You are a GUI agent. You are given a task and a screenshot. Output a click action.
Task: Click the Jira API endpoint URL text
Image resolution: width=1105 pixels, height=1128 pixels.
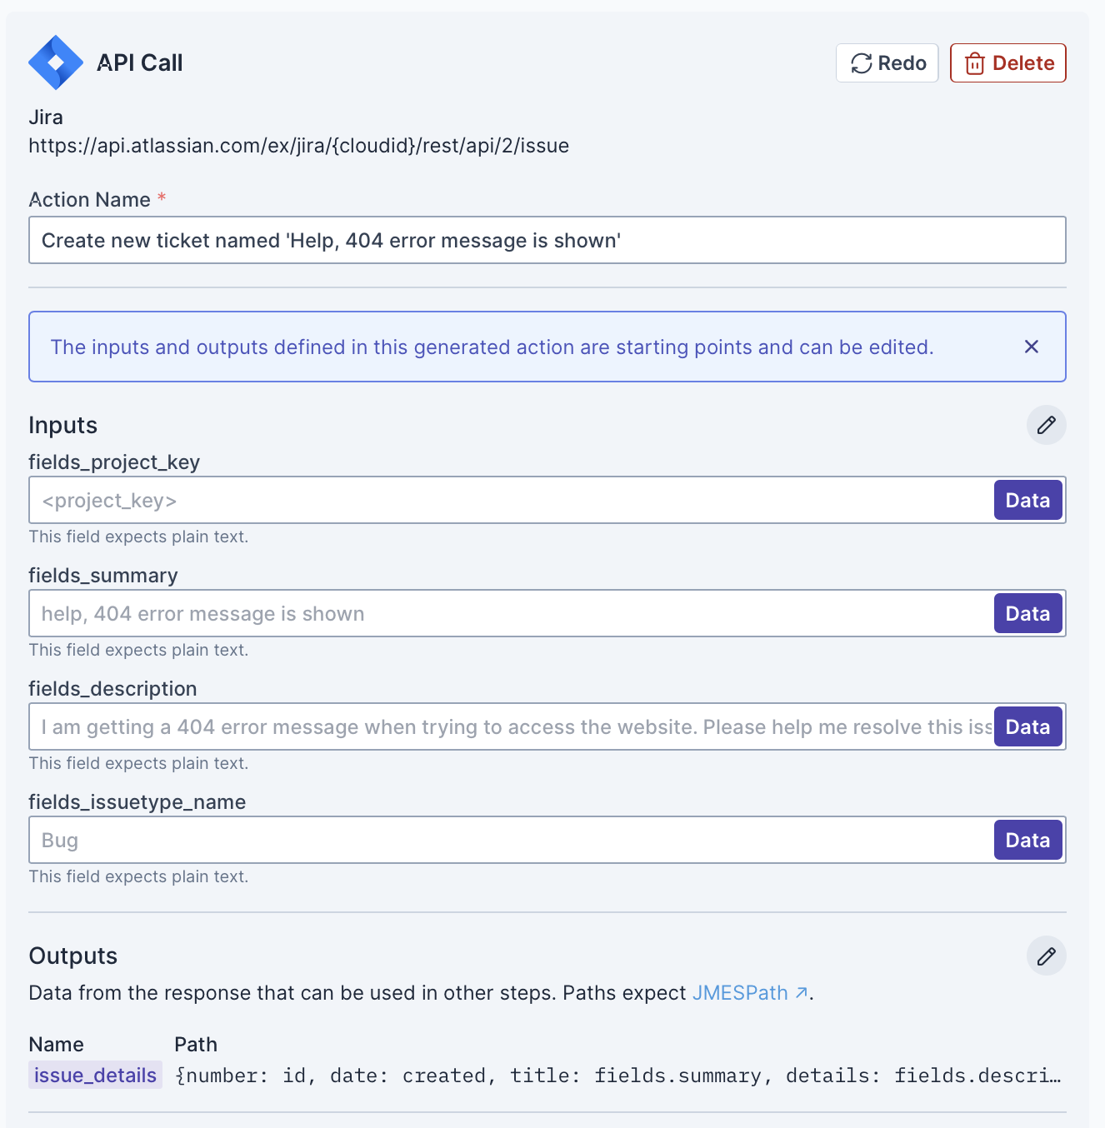coord(298,146)
